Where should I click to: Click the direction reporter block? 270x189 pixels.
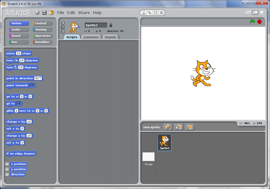[18, 174]
